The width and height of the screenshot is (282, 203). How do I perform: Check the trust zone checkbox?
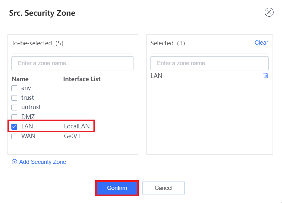click(x=14, y=98)
